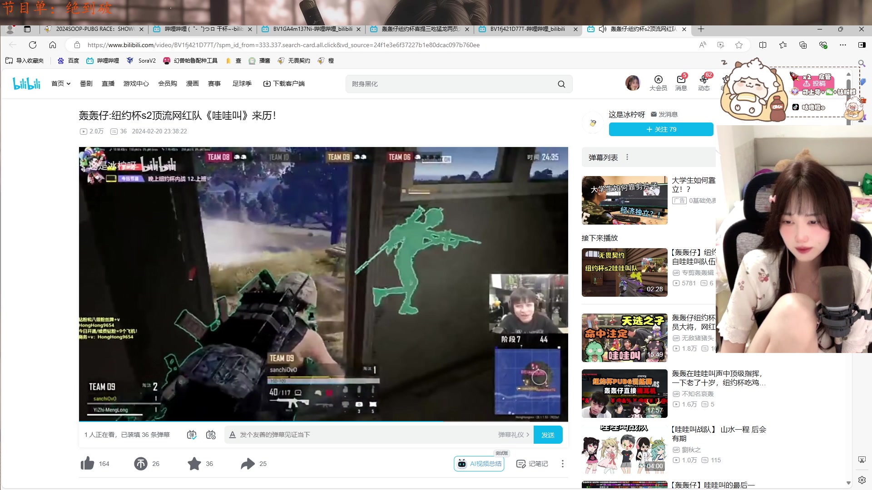Click the search magnifier icon
The width and height of the screenshot is (872, 490).
point(561,84)
